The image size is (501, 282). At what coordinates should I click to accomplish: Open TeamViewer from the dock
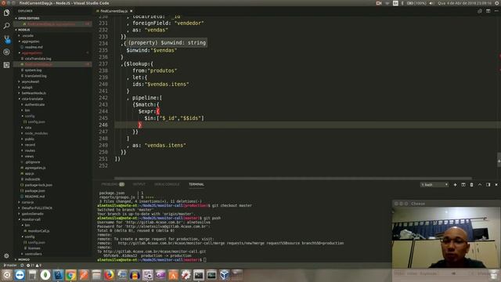20,275
